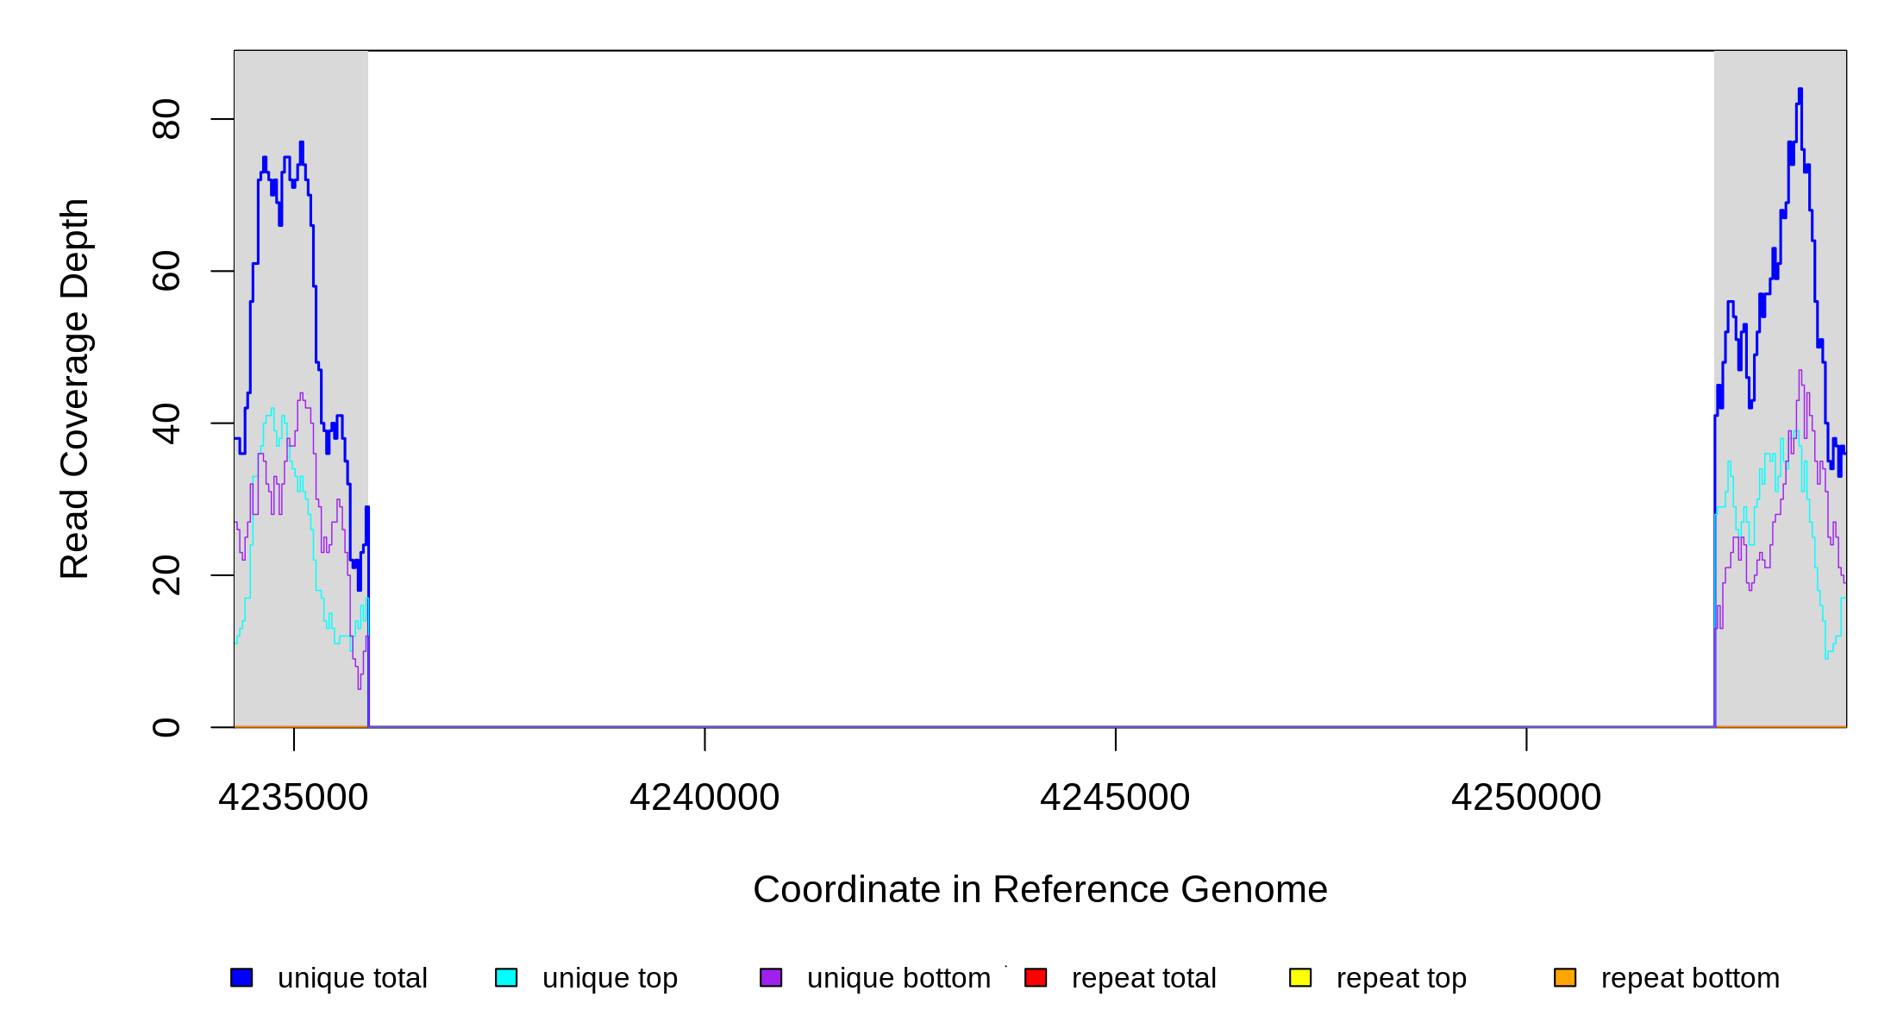Click the 'Read Coverage Depth' y-axis title
The width and height of the screenshot is (1897, 1035).
tap(75, 388)
